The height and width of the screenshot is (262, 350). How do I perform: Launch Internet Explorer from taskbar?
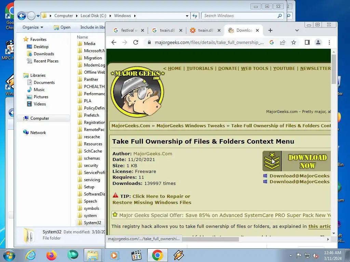pyautogui.click(x=30, y=255)
